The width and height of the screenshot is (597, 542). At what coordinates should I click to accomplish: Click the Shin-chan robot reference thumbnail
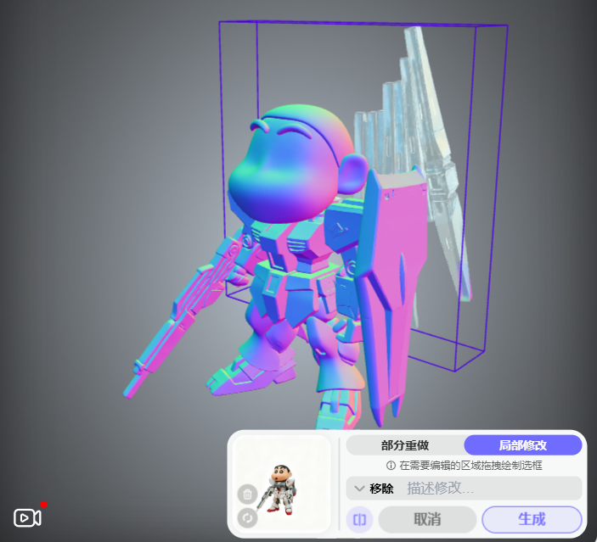(x=281, y=484)
